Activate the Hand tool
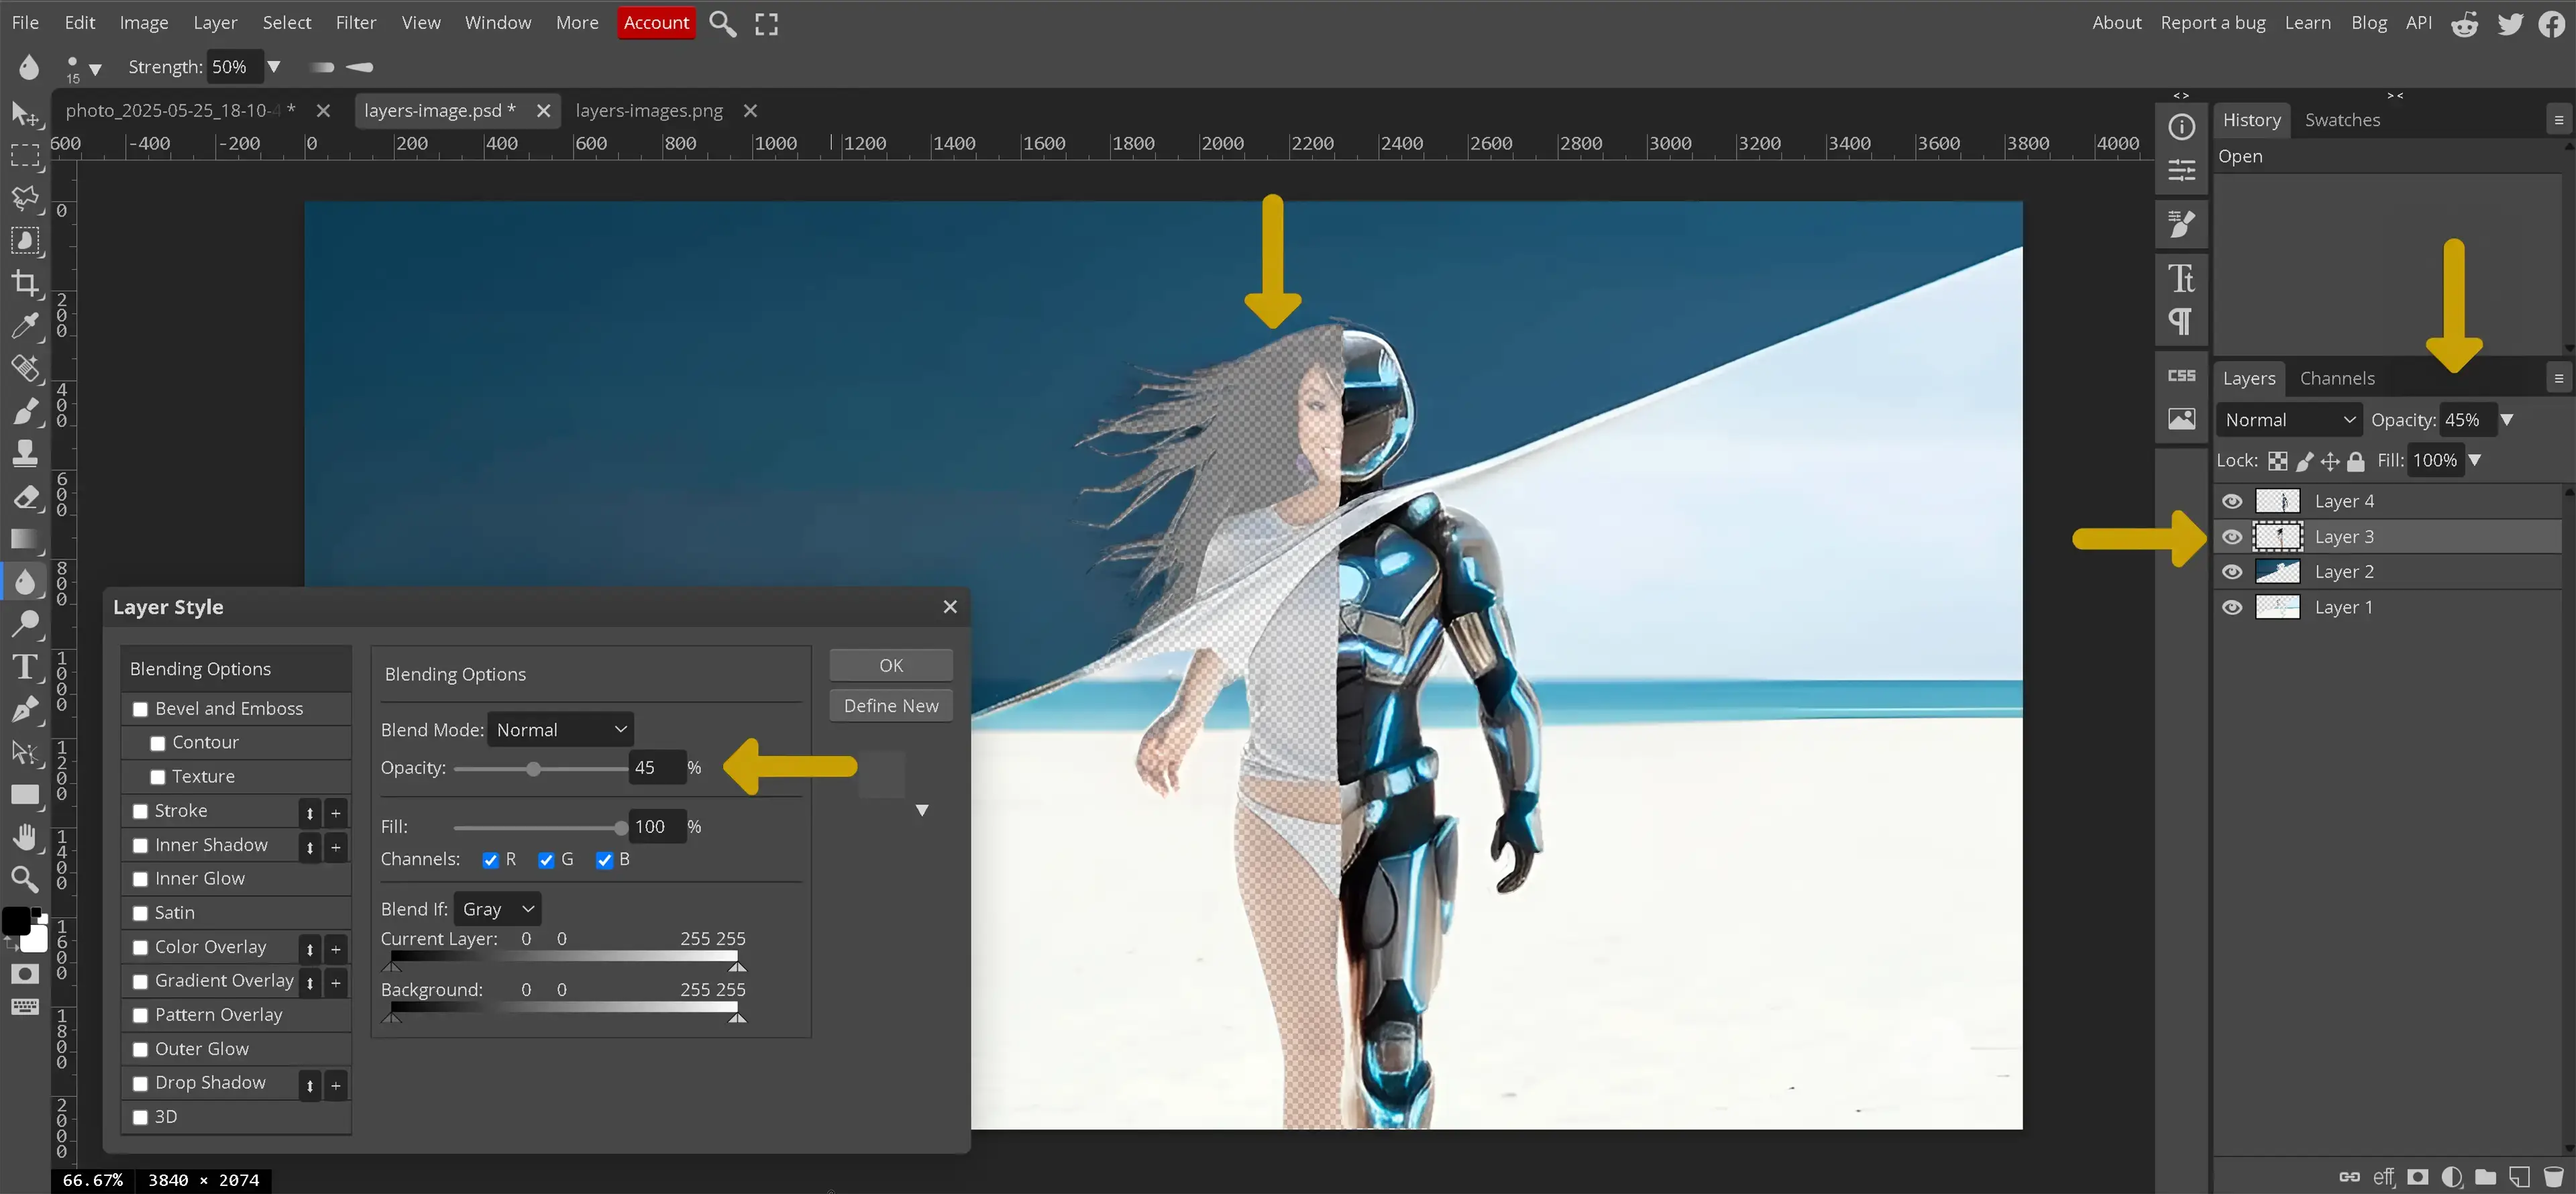This screenshot has width=2576, height=1194. coord(24,837)
